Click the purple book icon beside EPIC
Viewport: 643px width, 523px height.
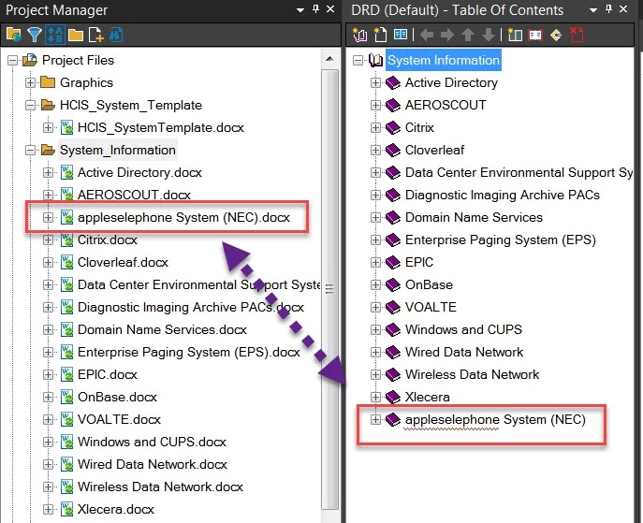point(393,262)
